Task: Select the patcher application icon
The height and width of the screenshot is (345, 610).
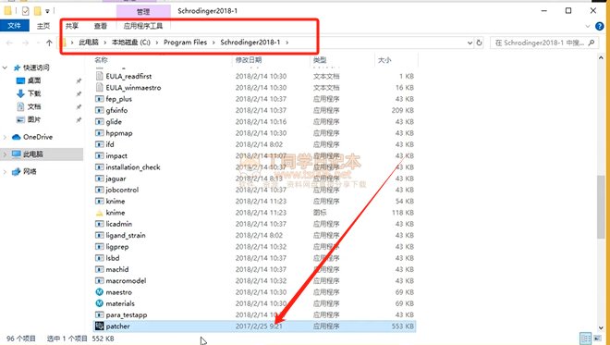Action: click(100, 326)
